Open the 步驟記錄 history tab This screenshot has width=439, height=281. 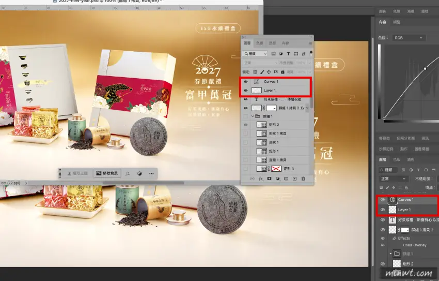point(386,149)
